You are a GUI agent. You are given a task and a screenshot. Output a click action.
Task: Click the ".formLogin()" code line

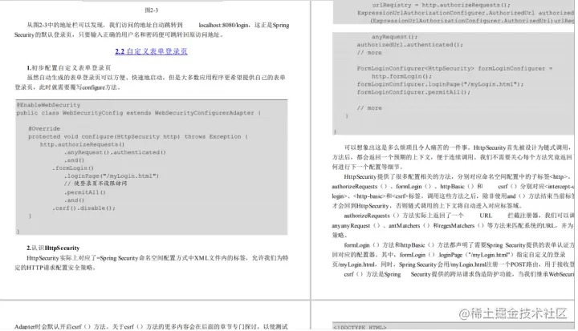pyautogui.click(x=73, y=168)
